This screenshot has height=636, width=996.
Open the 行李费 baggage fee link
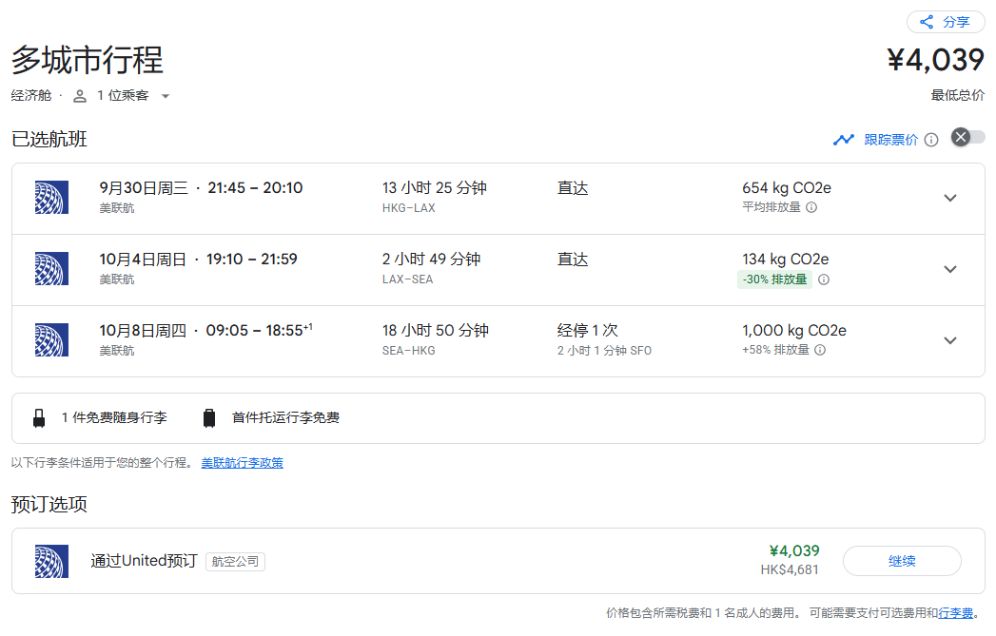pyautogui.click(x=955, y=612)
